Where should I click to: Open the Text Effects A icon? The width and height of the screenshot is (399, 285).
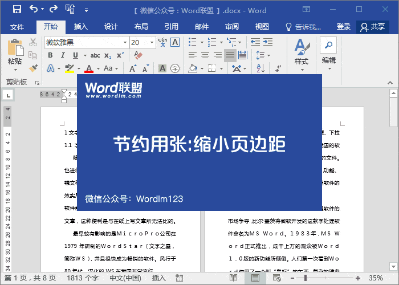[x=51, y=68]
